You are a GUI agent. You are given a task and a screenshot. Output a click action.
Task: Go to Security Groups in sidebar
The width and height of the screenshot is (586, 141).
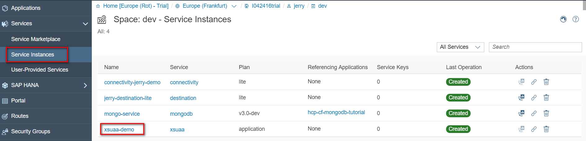click(30, 131)
